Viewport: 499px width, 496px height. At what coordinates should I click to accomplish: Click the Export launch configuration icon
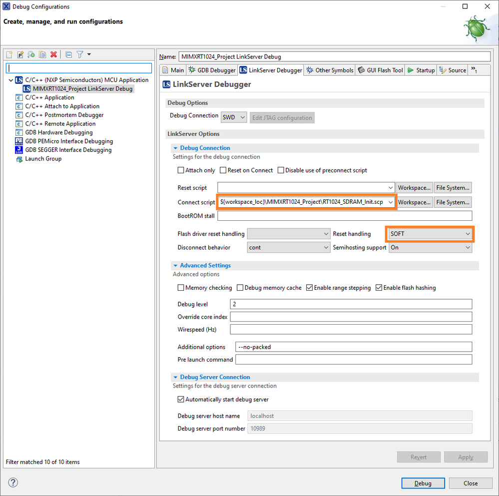click(x=31, y=54)
